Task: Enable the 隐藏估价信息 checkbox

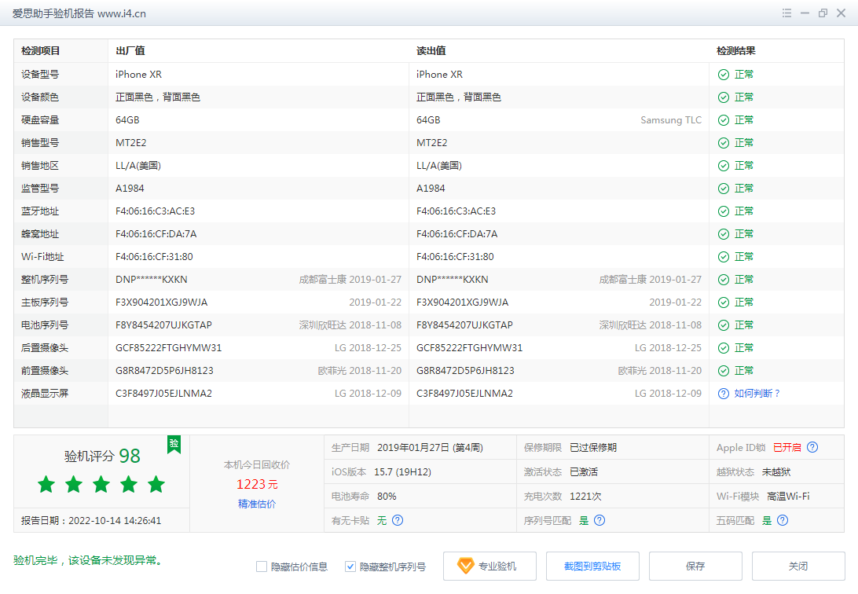Action: tap(262, 566)
